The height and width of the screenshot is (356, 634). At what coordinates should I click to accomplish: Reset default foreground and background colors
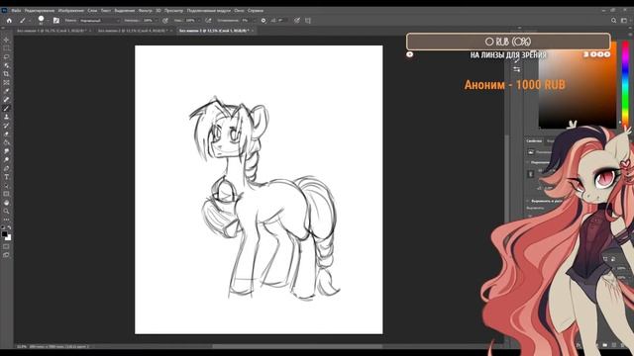3,228
